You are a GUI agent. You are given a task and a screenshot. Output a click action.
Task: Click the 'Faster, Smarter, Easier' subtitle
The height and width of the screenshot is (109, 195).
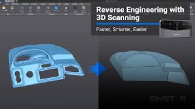[122, 29]
